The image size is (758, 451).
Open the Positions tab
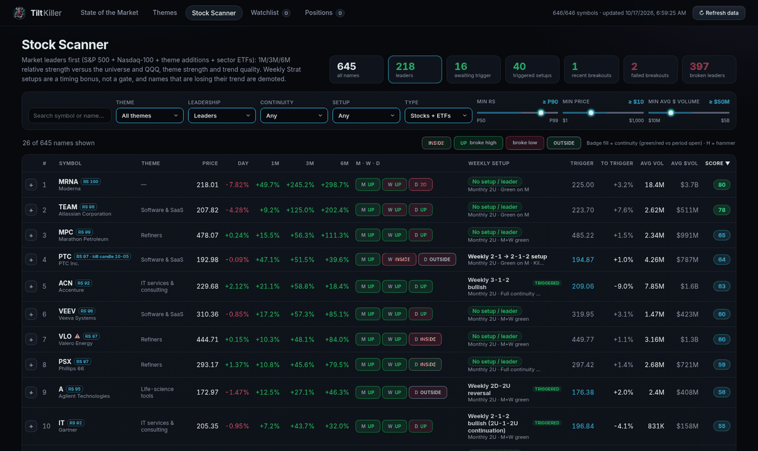point(325,13)
